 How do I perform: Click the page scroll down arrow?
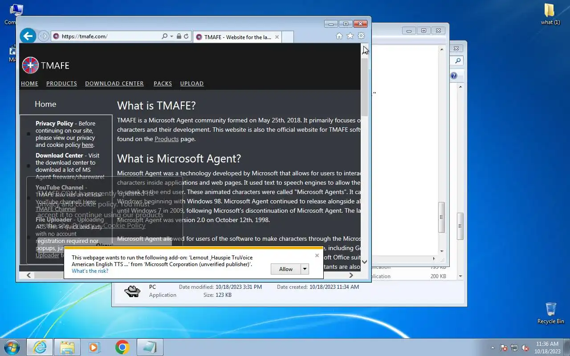pyautogui.click(x=364, y=262)
